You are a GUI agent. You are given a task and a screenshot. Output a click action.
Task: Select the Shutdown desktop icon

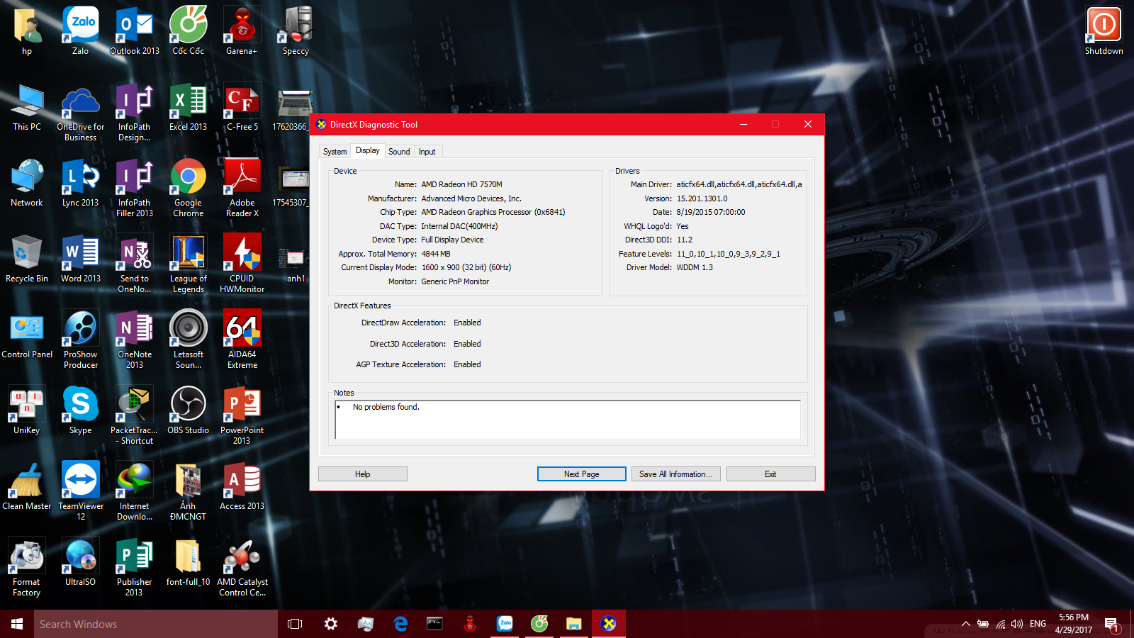(1104, 31)
